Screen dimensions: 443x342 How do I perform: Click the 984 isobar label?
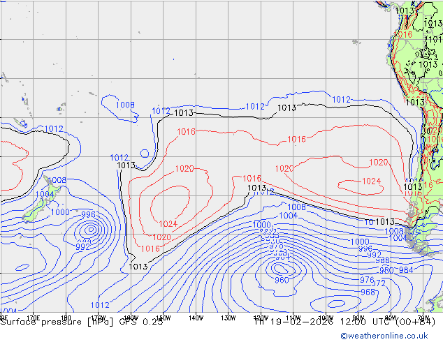[406, 270]
